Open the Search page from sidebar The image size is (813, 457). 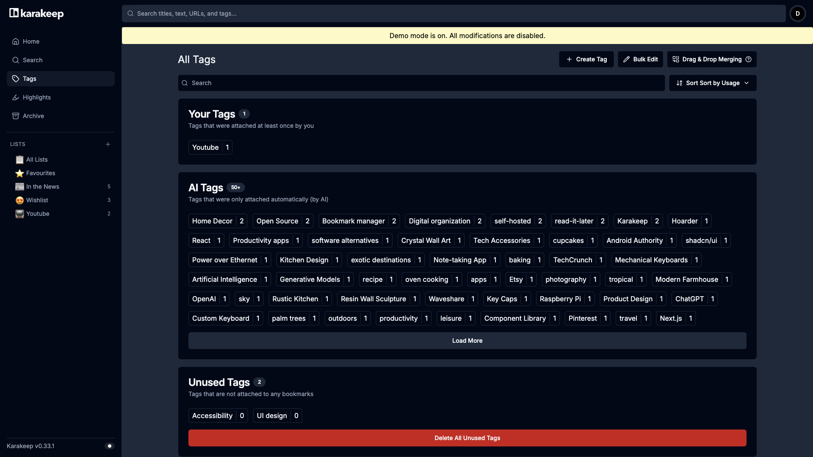point(61,60)
